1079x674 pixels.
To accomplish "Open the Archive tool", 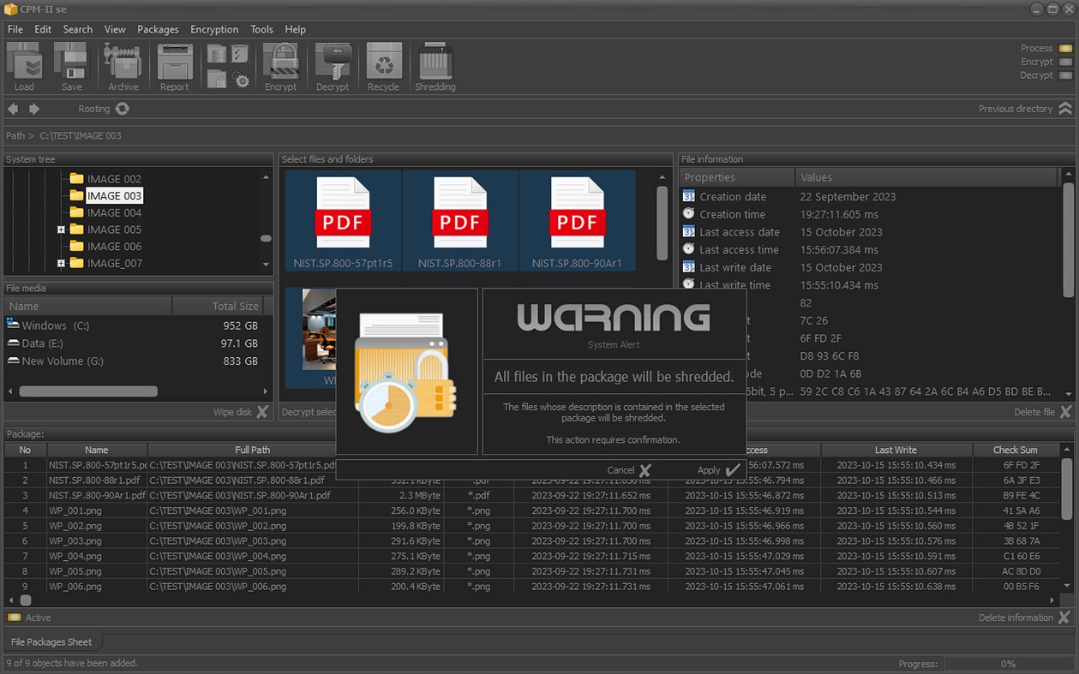I will click(123, 62).
